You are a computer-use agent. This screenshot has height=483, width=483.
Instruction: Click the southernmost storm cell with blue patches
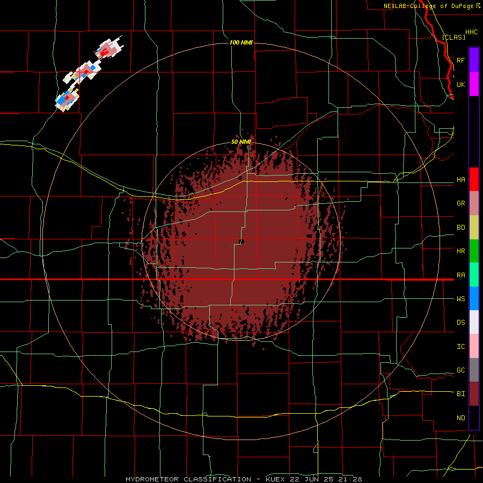[67, 99]
